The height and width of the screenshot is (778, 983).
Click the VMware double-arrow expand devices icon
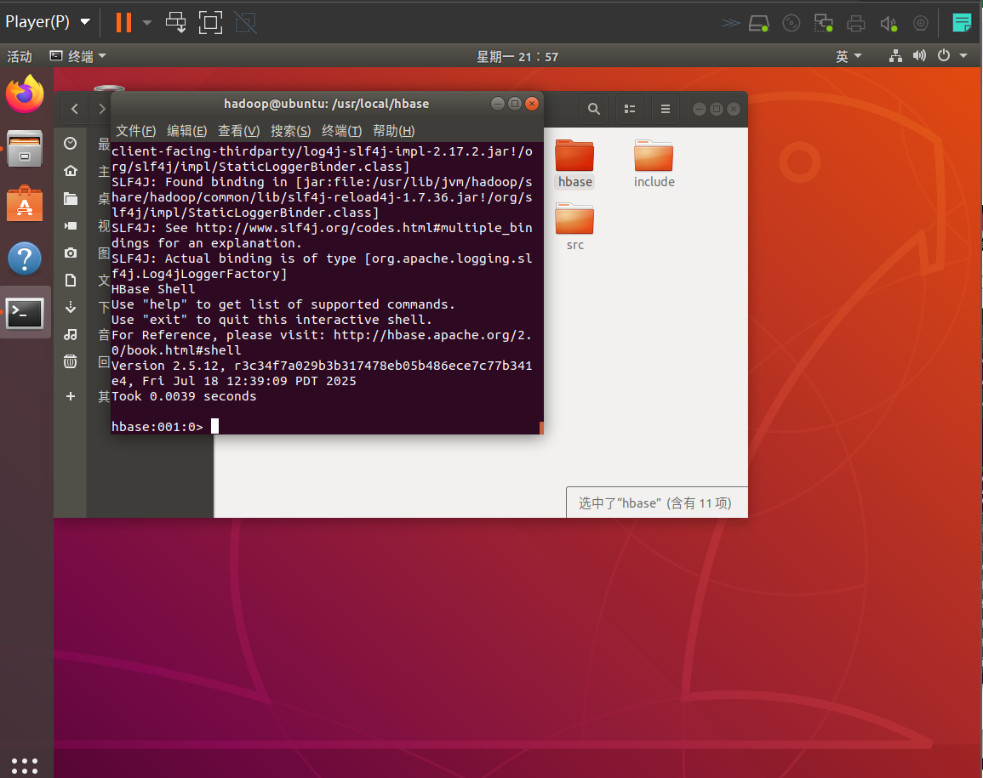click(730, 24)
